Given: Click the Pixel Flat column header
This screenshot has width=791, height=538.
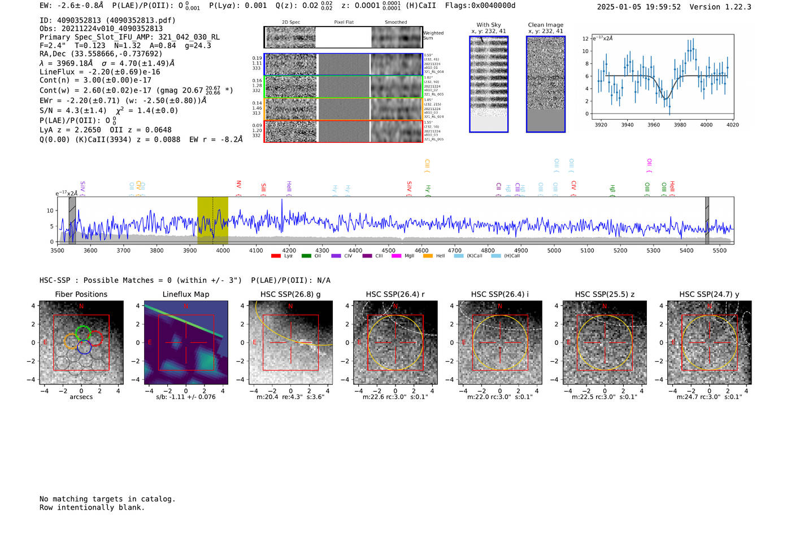Looking at the screenshot, I should [x=344, y=23].
